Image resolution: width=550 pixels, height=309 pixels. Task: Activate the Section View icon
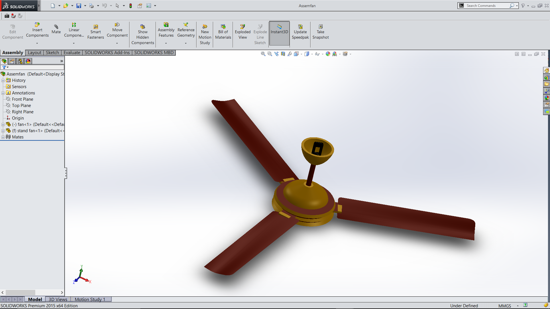click(283, 54)
